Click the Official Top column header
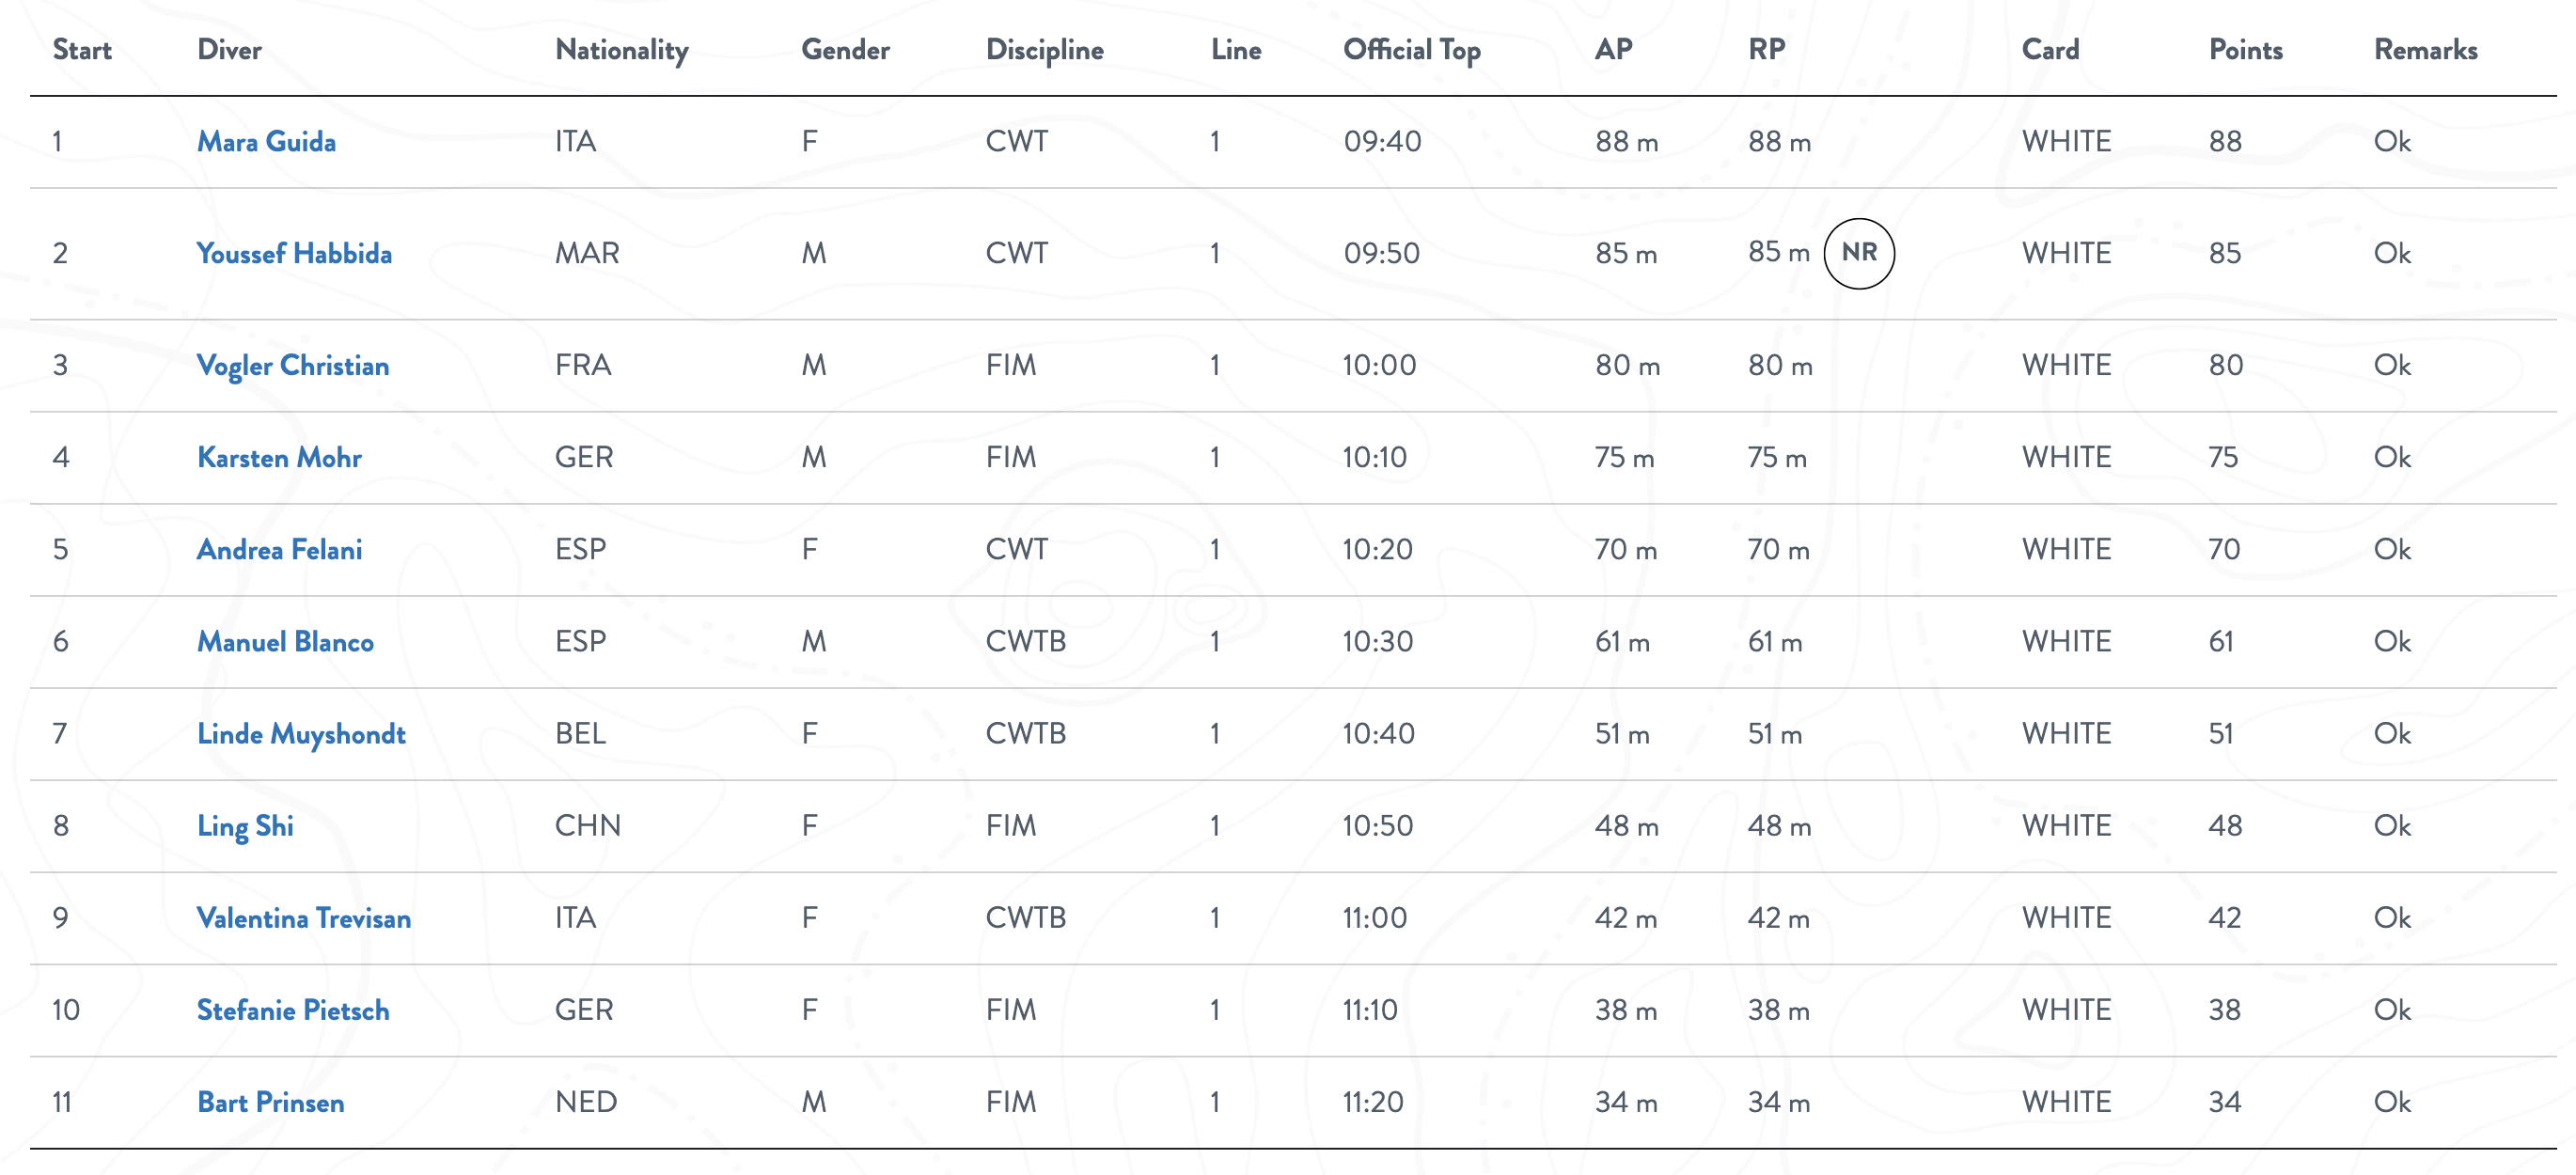2576x1175 pixels. coord(1411,50)
